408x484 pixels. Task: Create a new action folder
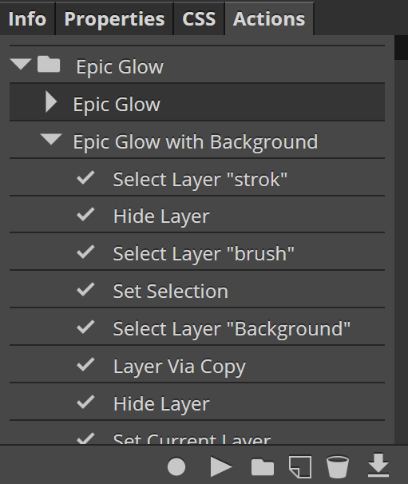coord(263,466)
